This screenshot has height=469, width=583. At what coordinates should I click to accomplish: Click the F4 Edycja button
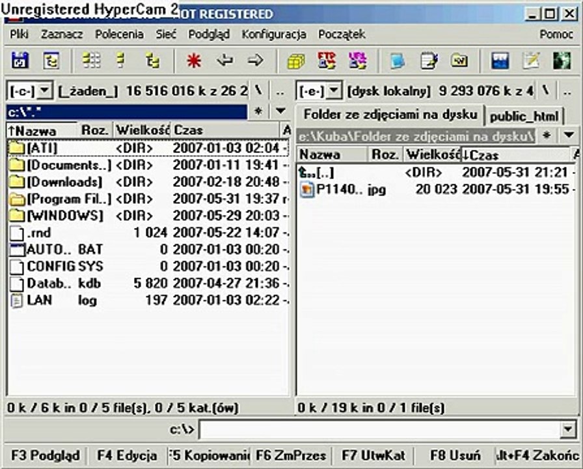click(127, 455)
